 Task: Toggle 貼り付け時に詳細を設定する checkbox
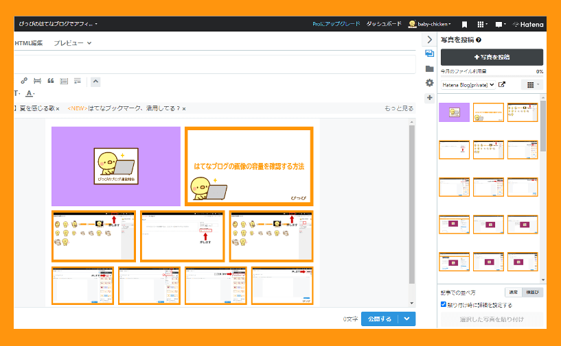[x=444, y=304]
